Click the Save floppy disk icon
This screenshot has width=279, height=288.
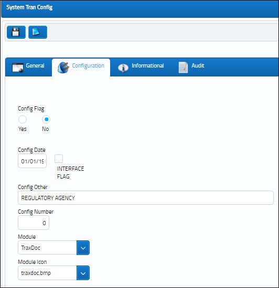[x=16, y=32]
